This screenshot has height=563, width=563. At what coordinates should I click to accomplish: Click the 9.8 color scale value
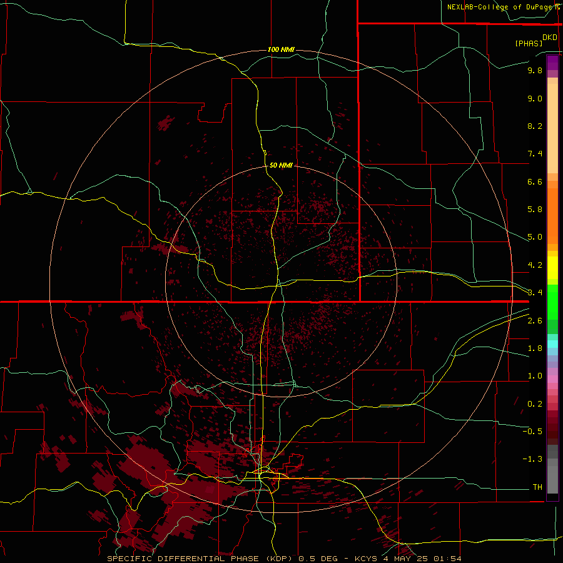pos(535,70)
